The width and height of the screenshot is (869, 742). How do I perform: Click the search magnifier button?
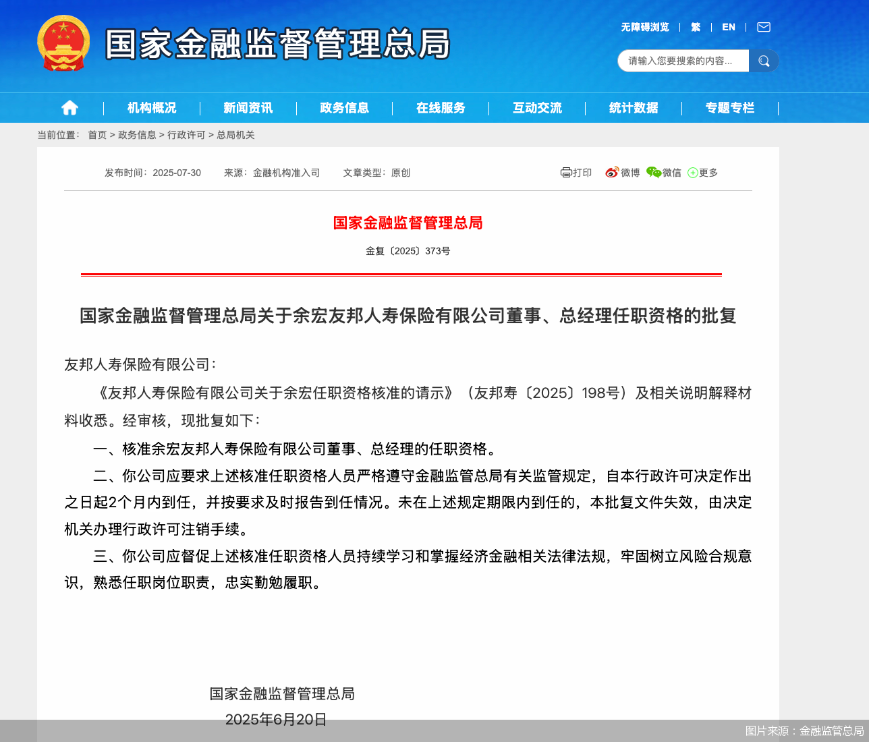[x=764, y=61]
